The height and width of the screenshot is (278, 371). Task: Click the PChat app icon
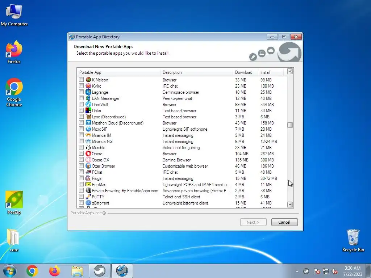(88, 172)
